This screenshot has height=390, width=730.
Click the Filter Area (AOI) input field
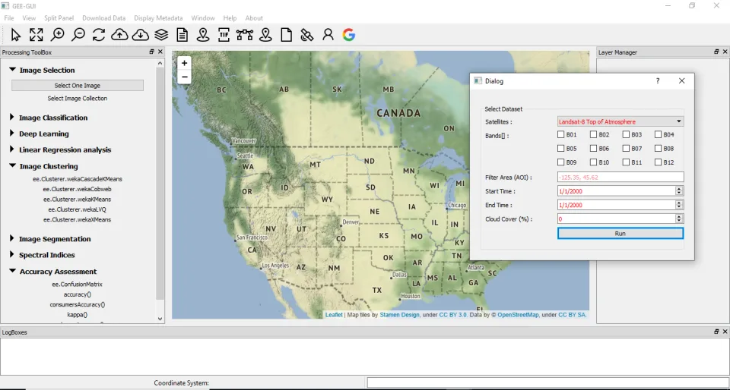pos(620,177)
